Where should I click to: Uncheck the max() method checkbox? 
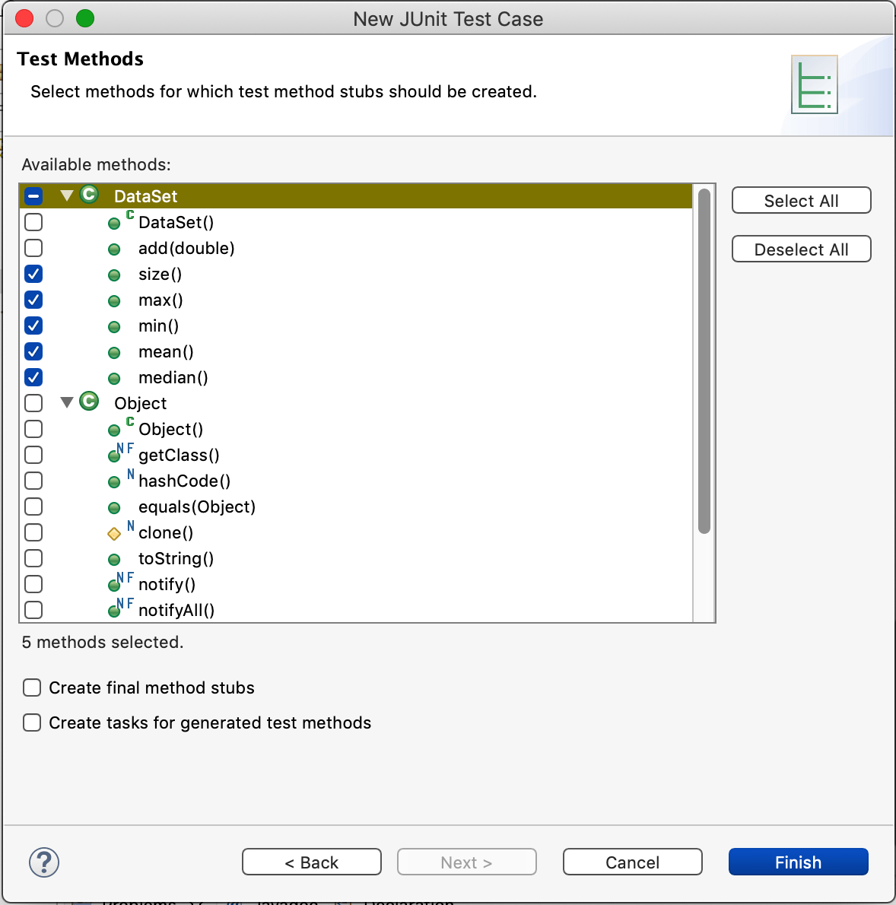pyautogui.click(x=33, y=300)
